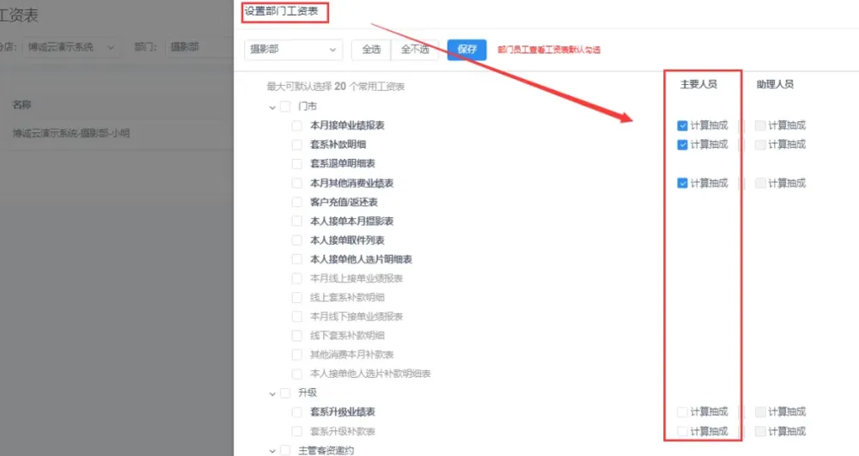Collapse the 门市 group chevron
This screenshot has height=456, width=859.
pos(272,106)
